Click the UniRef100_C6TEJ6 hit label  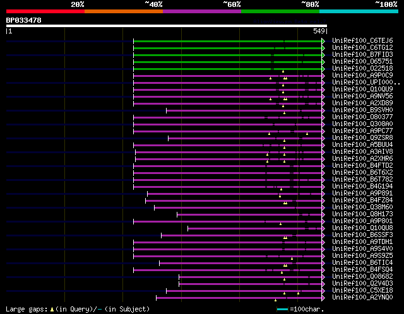pos(362,40)
